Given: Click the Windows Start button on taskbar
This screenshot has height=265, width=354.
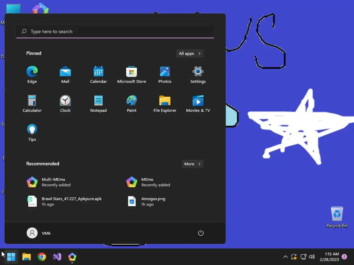Looking at the screenshot, I should coord(11,257).
